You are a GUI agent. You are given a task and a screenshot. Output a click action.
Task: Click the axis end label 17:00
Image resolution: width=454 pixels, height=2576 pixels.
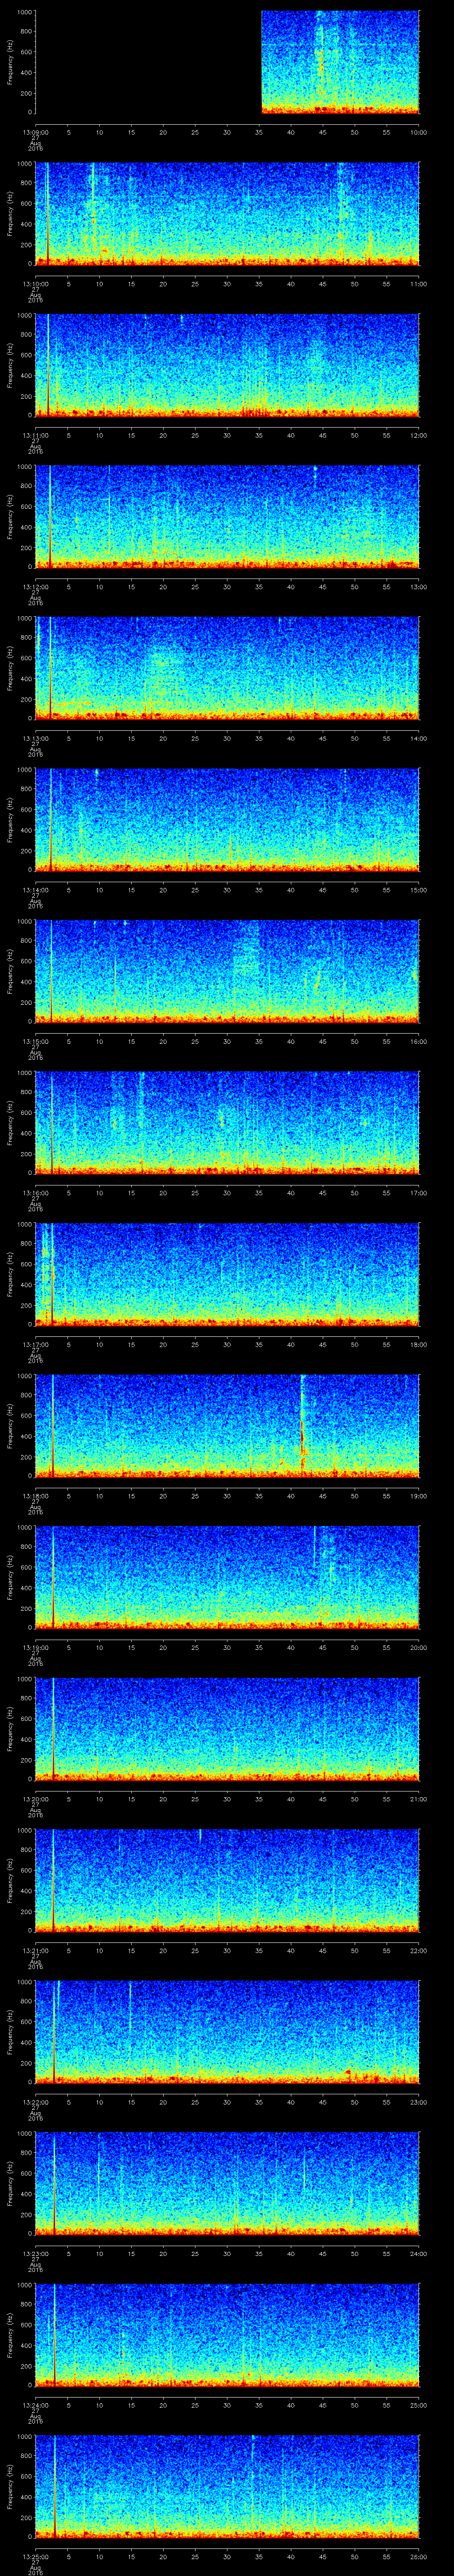tap(419, 1193)
